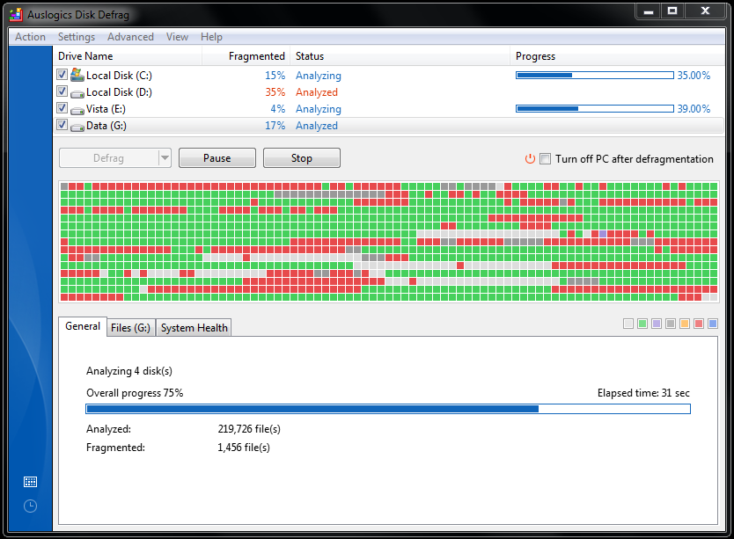Uncheck the Local Disk (C:) checkbox
Image resolution: width=734 pixels, height=539 pixels.
(62, 74)
